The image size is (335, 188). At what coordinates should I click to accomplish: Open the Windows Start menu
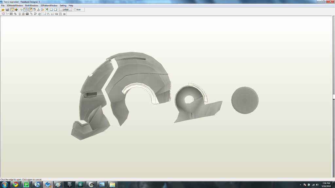[5, 184]
